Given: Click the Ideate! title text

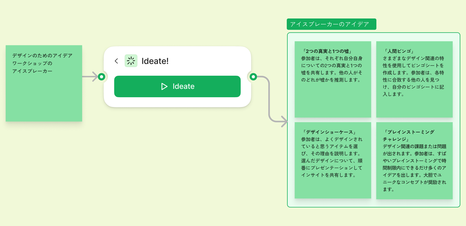Looking at the screenshot, I should tap(155, 61).
